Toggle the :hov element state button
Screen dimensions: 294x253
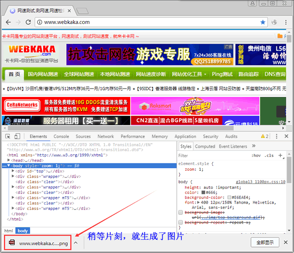click(256, 156)
